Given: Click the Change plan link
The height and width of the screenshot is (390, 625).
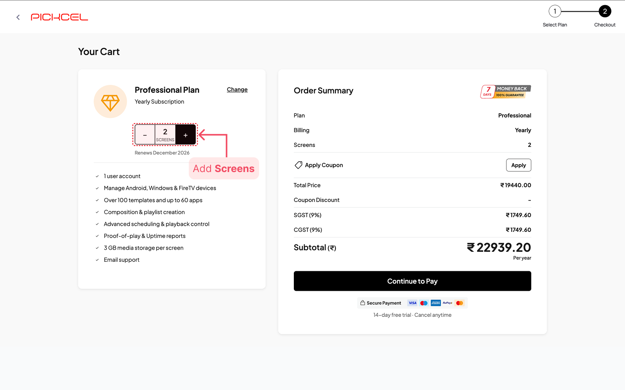Looking at the screenshot, I should click(237, 90).
